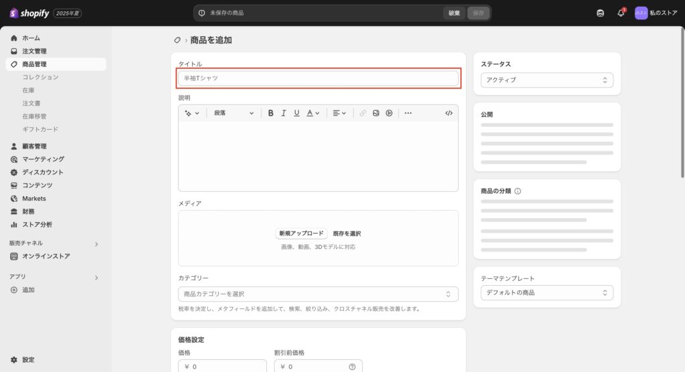Click the more options ellipsis in editor toolbar

tap(408, 113)
